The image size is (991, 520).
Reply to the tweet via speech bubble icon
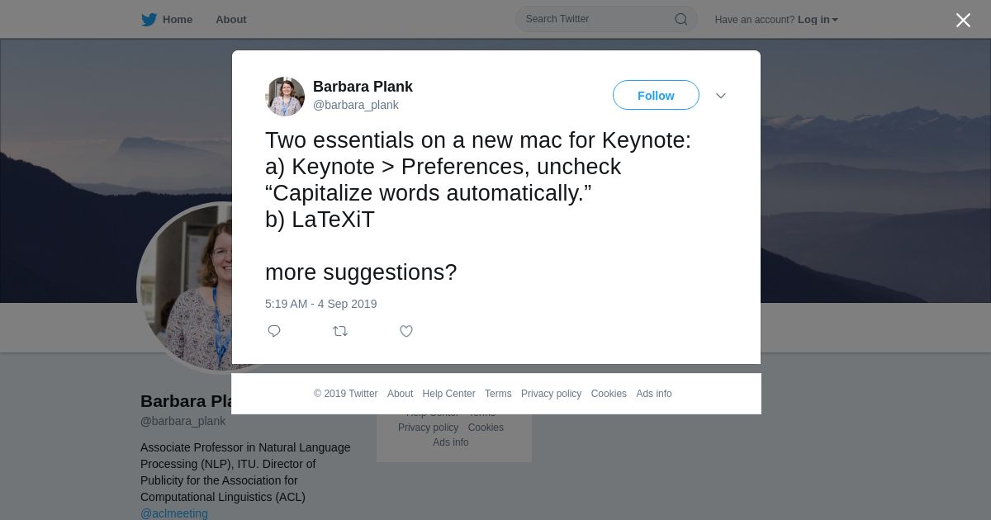pyautogui.click(x=274, y=331)
